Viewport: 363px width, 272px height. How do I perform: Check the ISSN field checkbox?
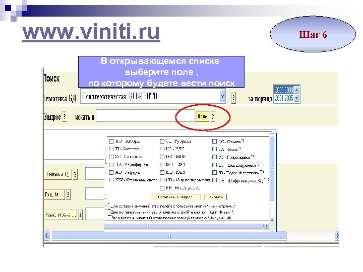pos(162,164)
